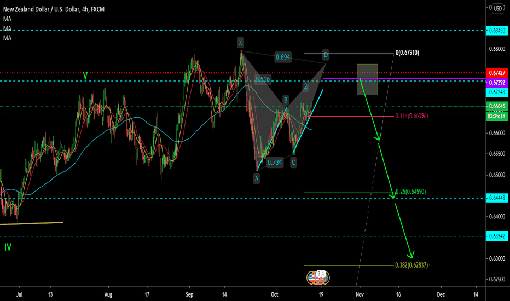Viewport: 510px width, 301px height.
Task: Click the 0(0.67910) Fibonacci level label
Action: pos(407,53)
